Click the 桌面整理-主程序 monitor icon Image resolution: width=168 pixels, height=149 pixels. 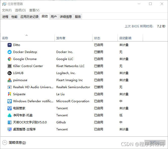(10, 129)
